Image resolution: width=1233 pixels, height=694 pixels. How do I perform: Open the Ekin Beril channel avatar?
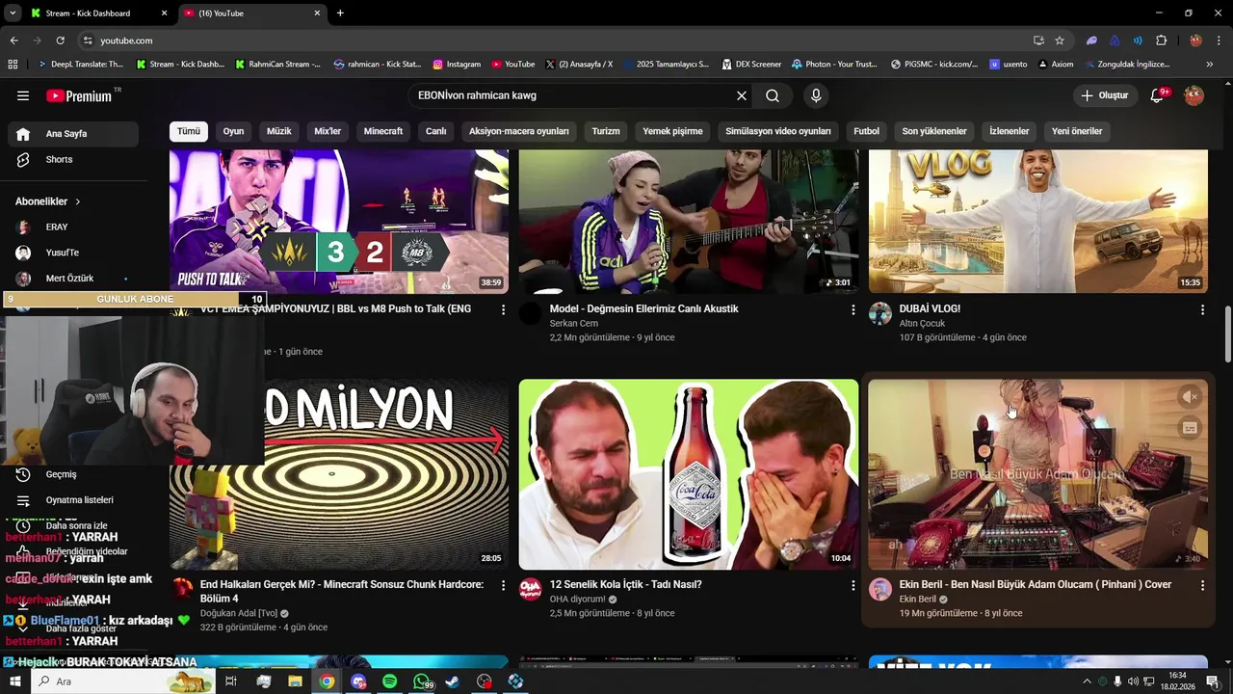pyautogui.click(x=880, y=589)
